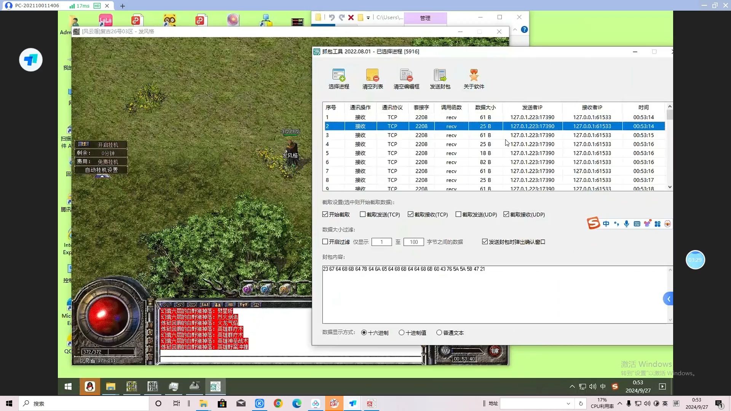Click packet list scroll-up arrow

[x=670, y=107]
